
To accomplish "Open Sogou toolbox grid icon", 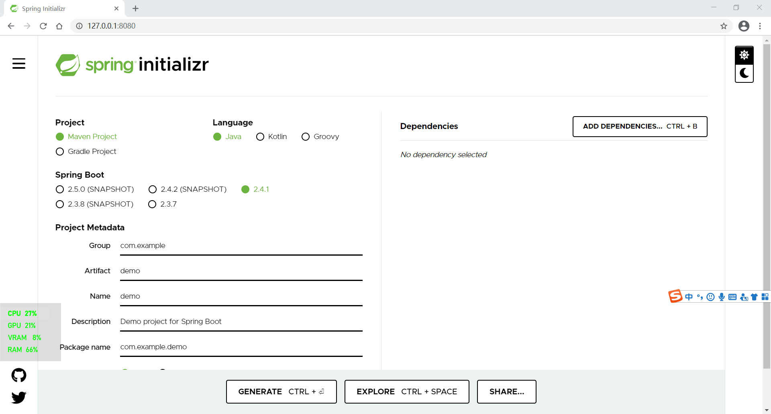I will (765, 297).
